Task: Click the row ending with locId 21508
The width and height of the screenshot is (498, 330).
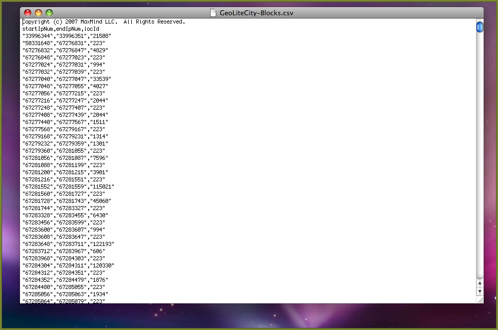Action: [67, 36]
